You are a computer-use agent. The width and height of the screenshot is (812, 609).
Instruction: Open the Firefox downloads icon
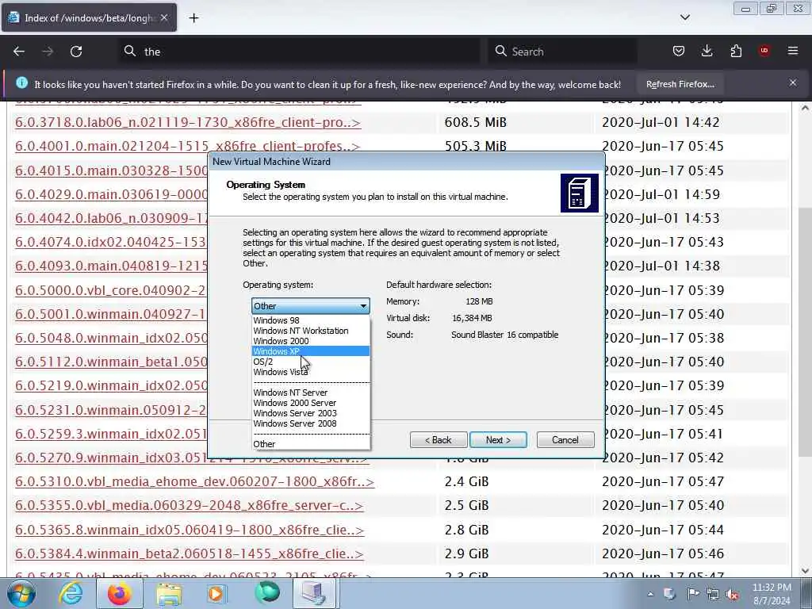click(707, 51)
